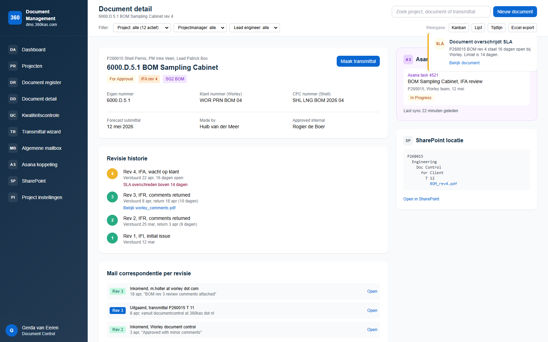Open the transmittal P260015 T 11 mail
Viewport: 548px width, 342px height.
pyautogui.click(x=243, y=311)
